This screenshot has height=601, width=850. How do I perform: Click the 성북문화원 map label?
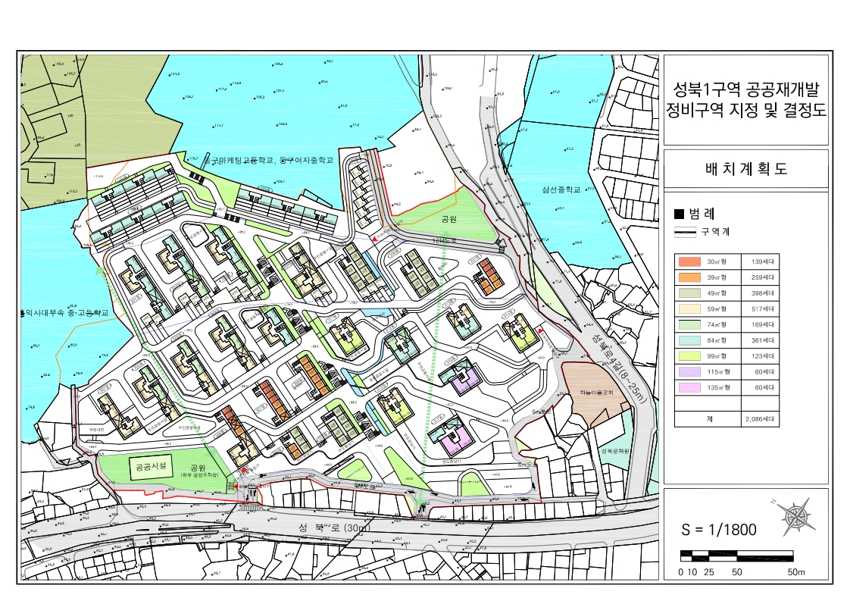(614, 451)
